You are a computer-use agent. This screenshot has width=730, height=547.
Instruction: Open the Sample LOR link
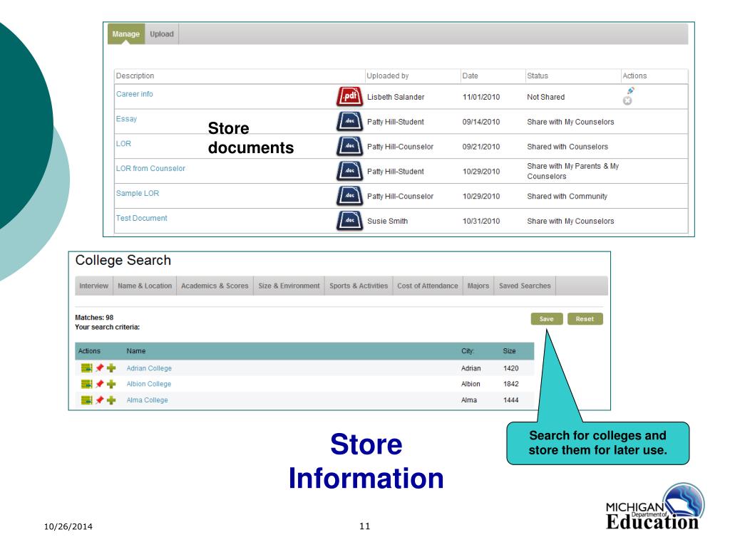click(x=138, y=193)
